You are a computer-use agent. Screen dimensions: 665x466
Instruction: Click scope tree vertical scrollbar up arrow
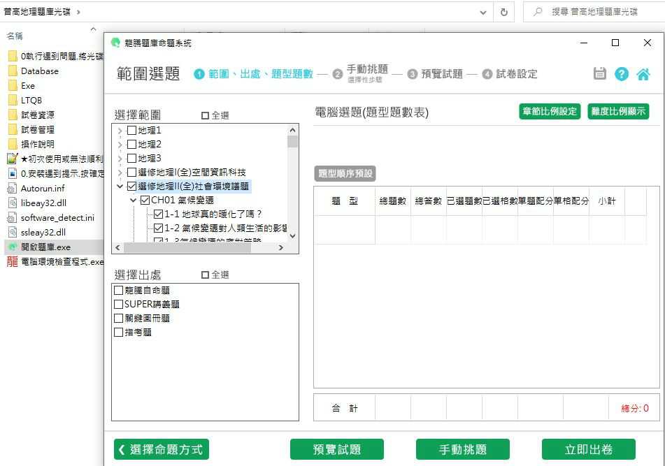point(292,130)
